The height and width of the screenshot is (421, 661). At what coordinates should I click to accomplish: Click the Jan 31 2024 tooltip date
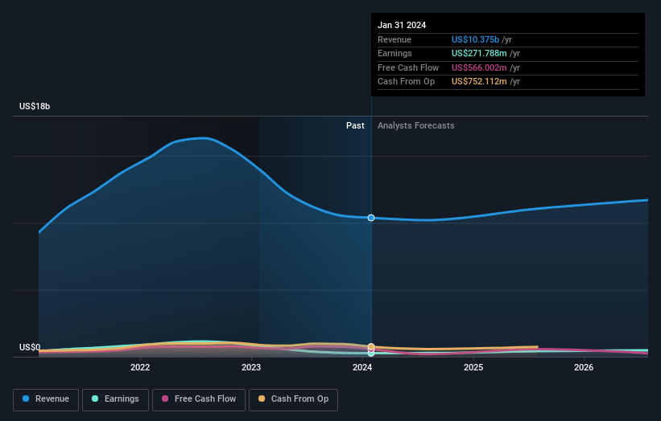[x=402, y=25]
